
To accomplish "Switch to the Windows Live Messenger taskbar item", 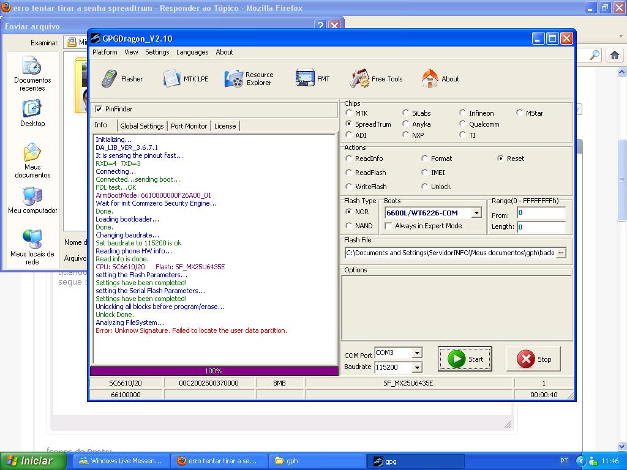I will click(121, 461).
